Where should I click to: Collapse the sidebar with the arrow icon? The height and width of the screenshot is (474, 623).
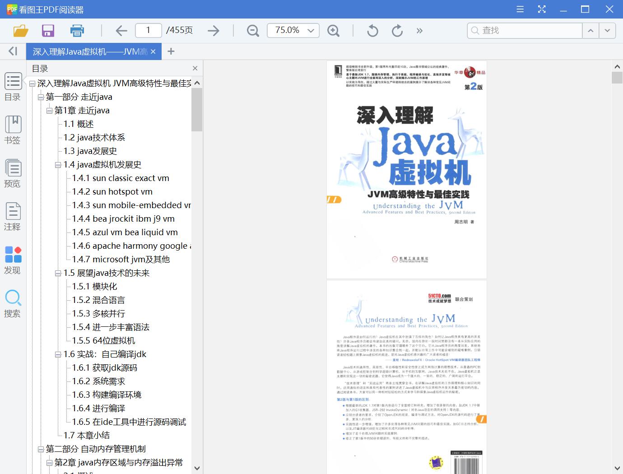pos(13,51)
